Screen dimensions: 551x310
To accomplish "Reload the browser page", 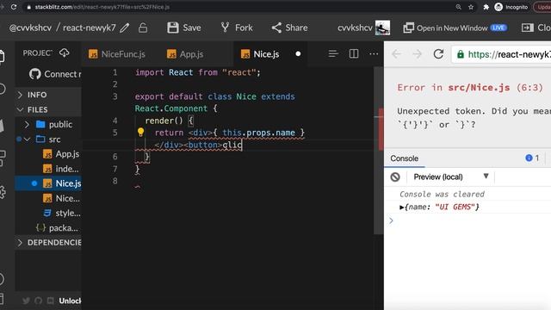I will point(14,7).
